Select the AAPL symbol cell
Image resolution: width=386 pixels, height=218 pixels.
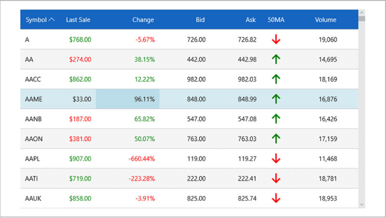point(33,158)
